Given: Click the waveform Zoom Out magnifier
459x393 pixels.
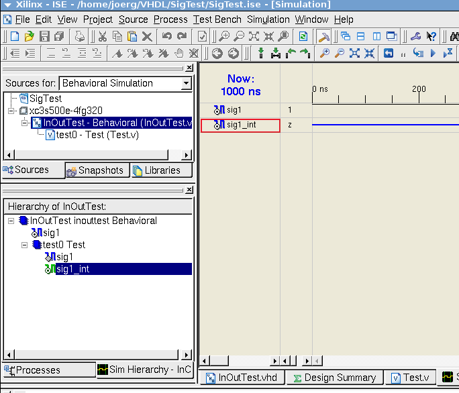Looking at the screenshot, I should (x=340, y=53).
